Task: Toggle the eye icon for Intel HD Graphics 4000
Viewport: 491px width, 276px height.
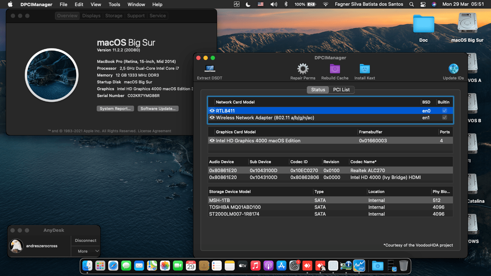Action: (x=212, y=141)
